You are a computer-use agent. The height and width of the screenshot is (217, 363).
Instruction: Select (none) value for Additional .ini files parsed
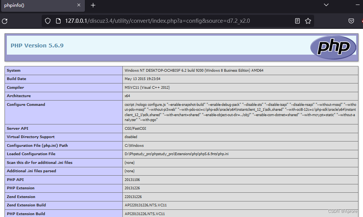coord(130,171)
